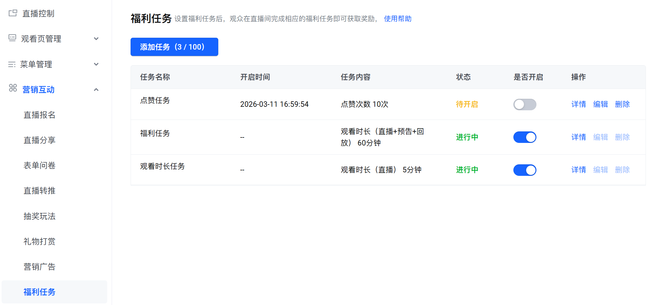The image size is (651, 305).
Task: Click the 营销互动 grid icon
Action: pyautogui.click(x=13, y=88)
